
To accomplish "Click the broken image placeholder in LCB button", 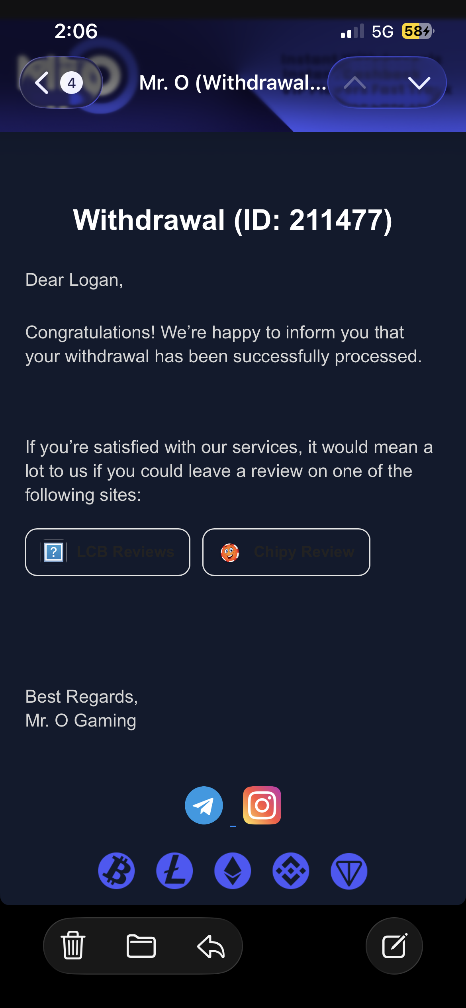I will (x=54, y=552).
